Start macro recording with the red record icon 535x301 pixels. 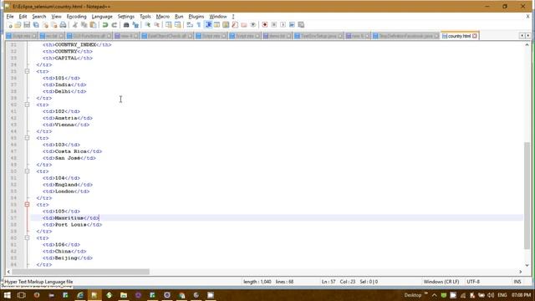(265, 25)
